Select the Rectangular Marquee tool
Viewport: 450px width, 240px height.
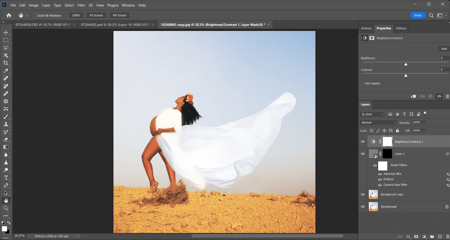coord(6,40)
